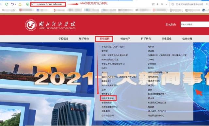Screen dimensions: 209x126
Task: Click the magnifier icon at toolbar's right end
Action: tap(207, 4)
